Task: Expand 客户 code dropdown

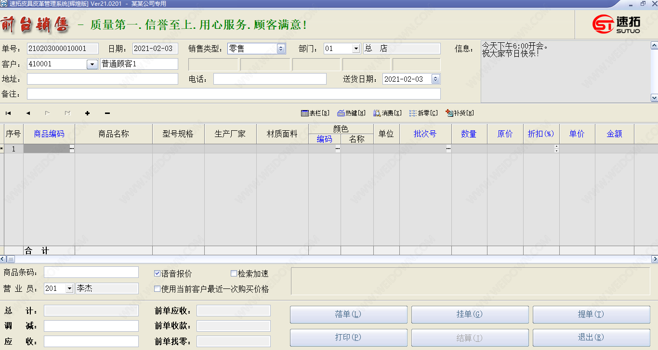Action: coord(92,64)
